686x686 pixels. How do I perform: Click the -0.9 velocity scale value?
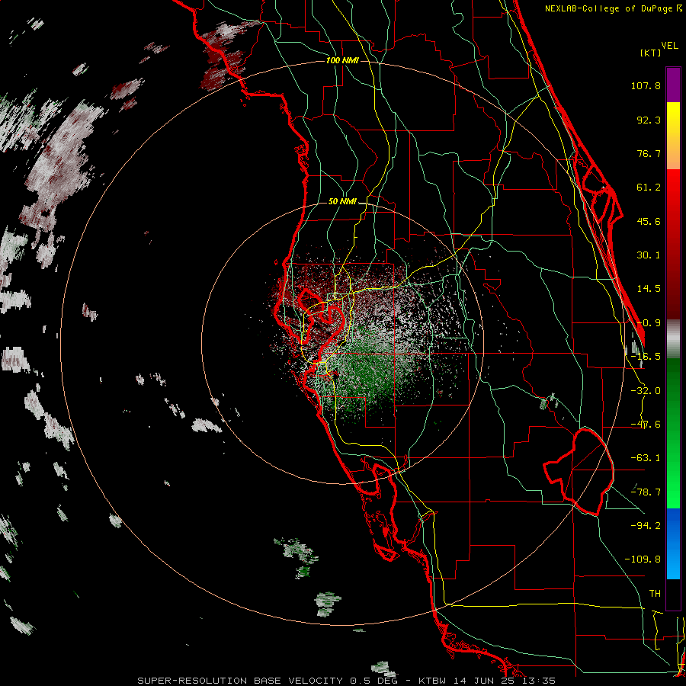(x=649, y=323)
